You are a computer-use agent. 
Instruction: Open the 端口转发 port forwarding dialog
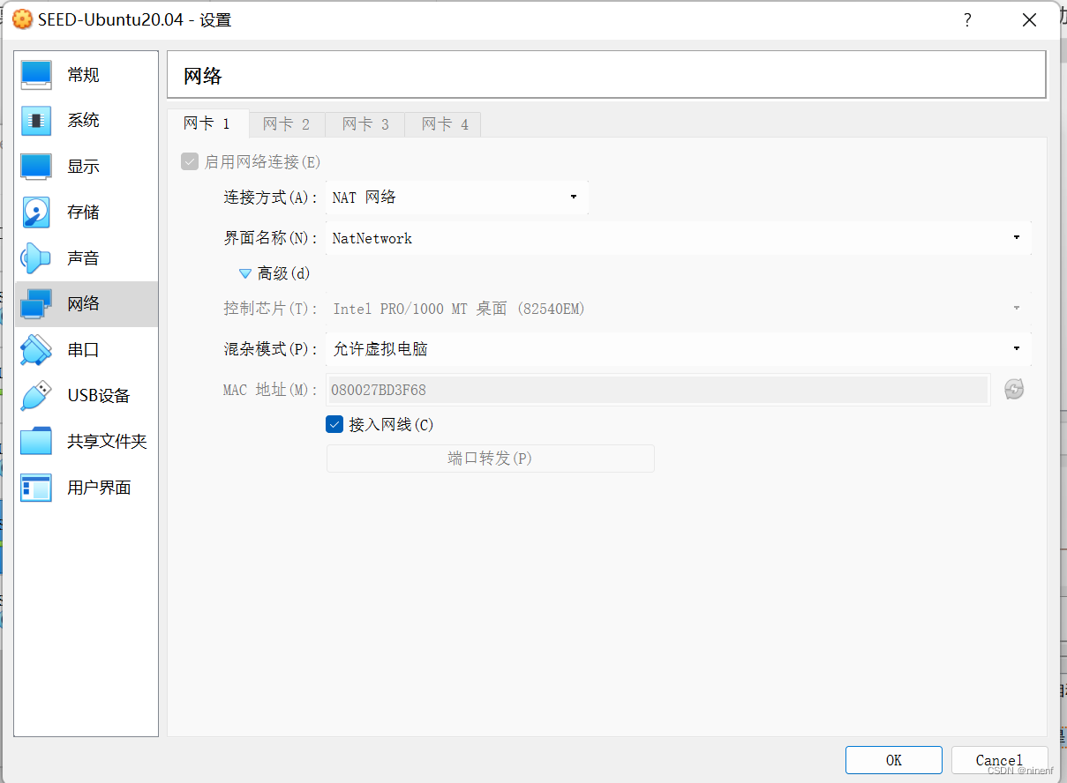coord(490,459)
